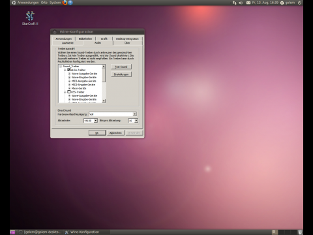
Task: Collapse the OSS-Treiber tree node
Action: [x=65, y=92]
